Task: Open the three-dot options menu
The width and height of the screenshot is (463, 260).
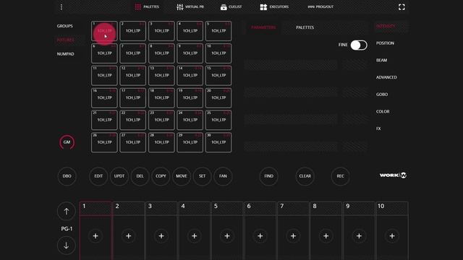Action: point(61,6)
